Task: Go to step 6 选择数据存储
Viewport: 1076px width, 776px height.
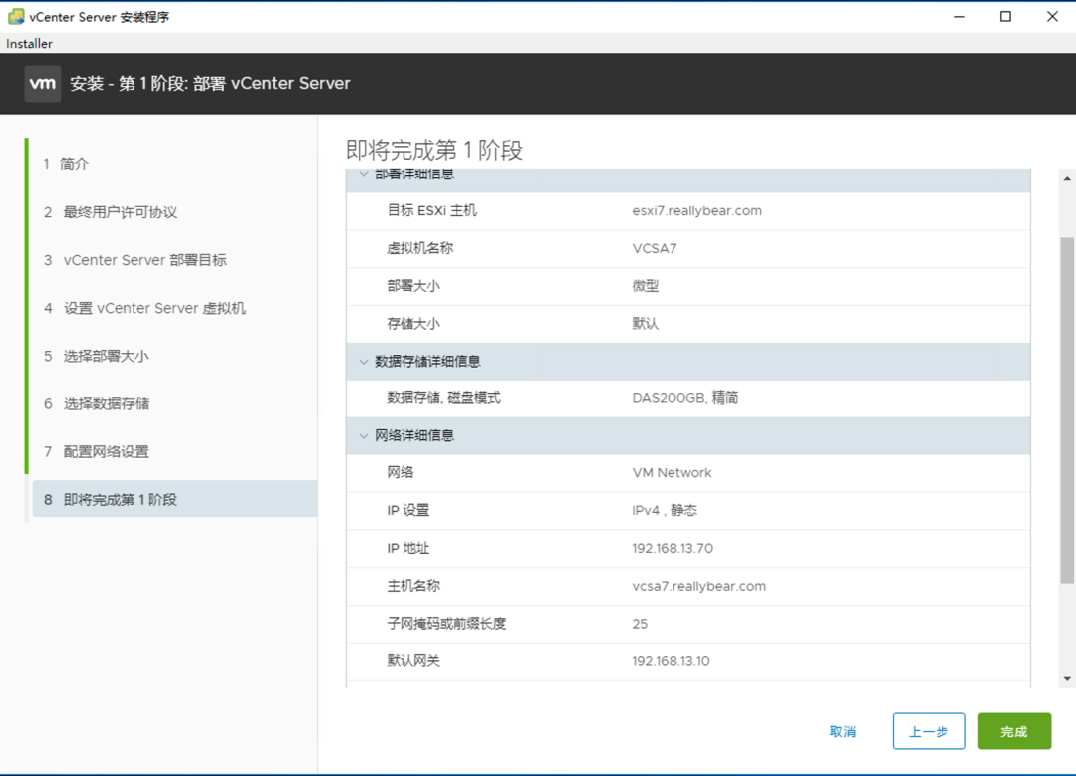Action: coord(97,404)
